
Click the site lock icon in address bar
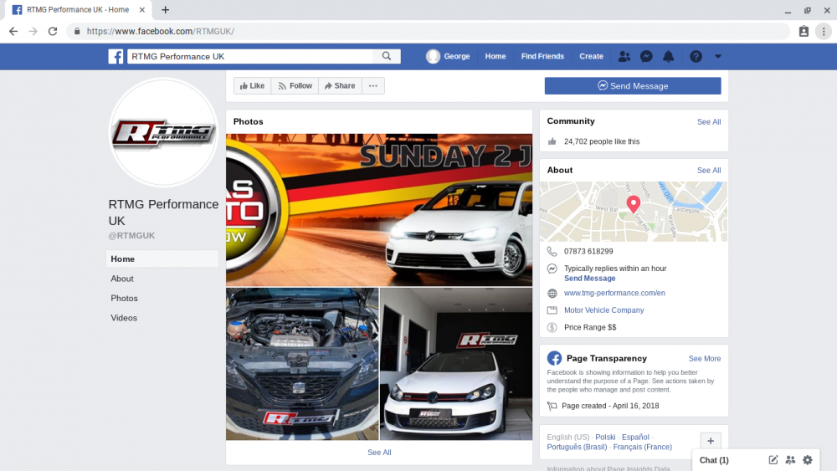click(x=77, y=32)
